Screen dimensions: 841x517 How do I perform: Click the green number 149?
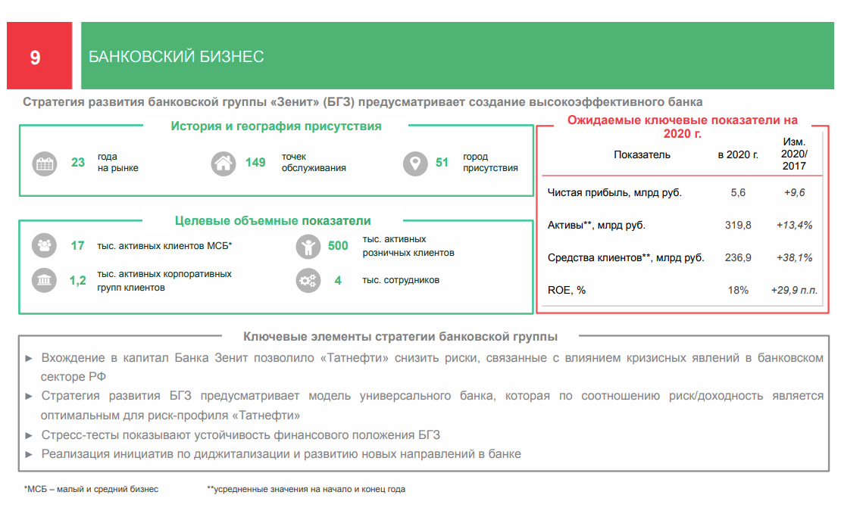click(255, 162)
